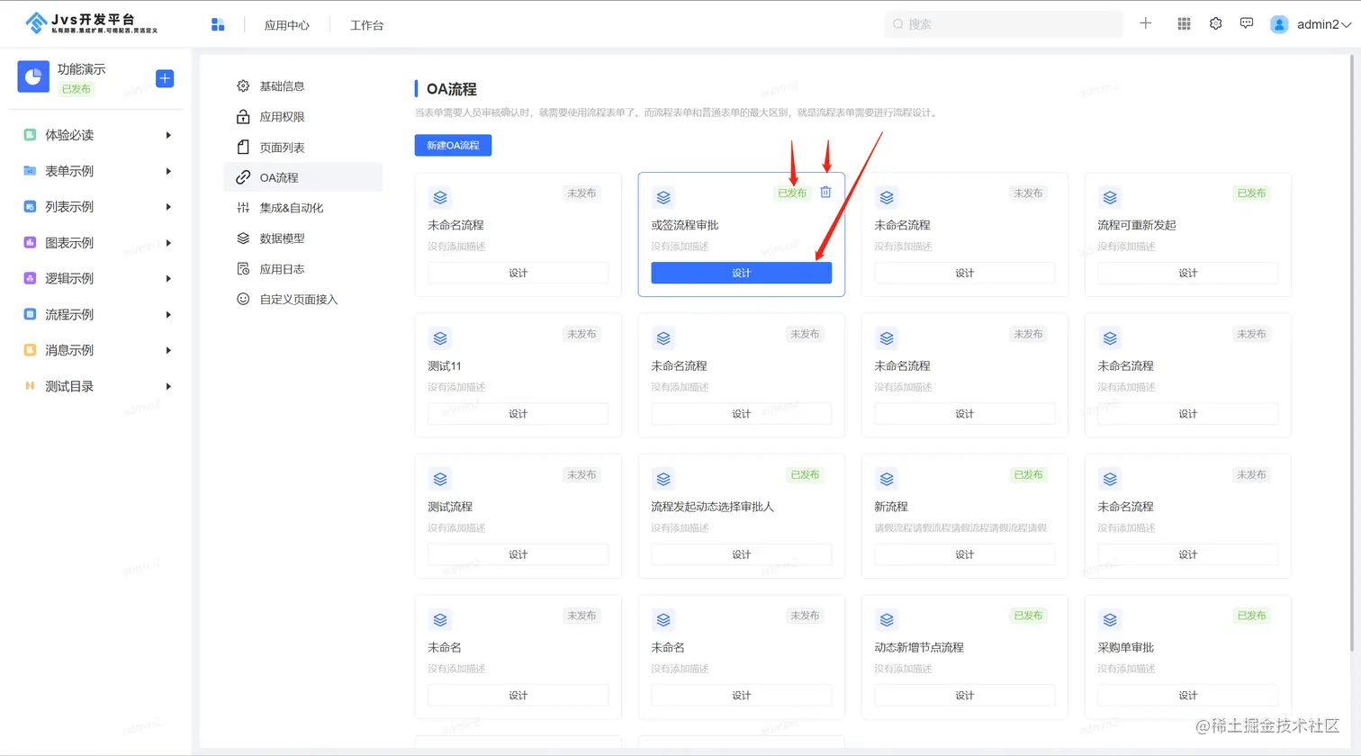Expand the 表单示例 menu arrow

coord(168,171)
